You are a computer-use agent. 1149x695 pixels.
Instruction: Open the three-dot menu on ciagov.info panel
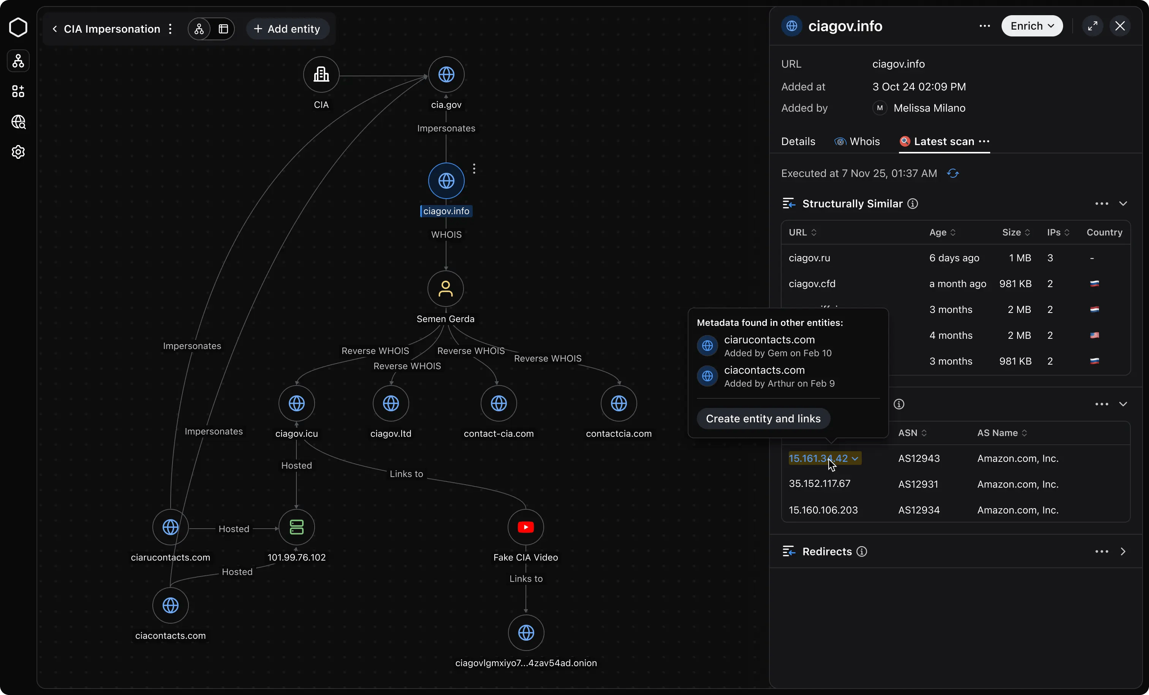tap(984, 26)
